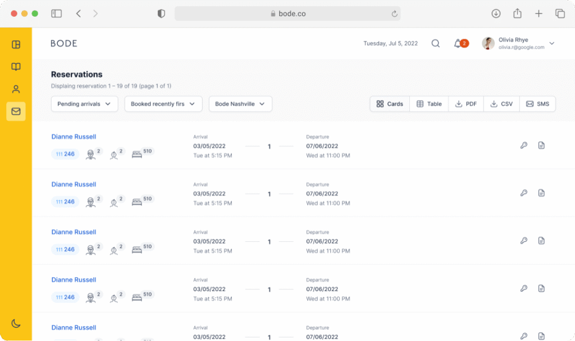
Task: Open the guests person icon in sidebar
Action: pos(16,89)
